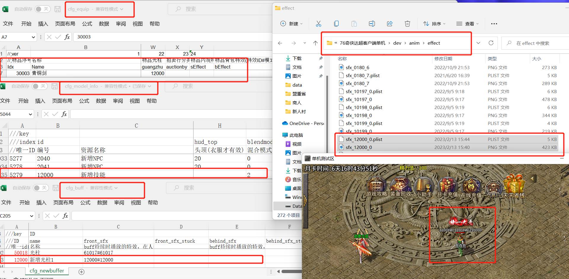The height and width of the screenshot is (279, 569).
Task: Sort files by 修改日期 column header
Action: [443, 59]
